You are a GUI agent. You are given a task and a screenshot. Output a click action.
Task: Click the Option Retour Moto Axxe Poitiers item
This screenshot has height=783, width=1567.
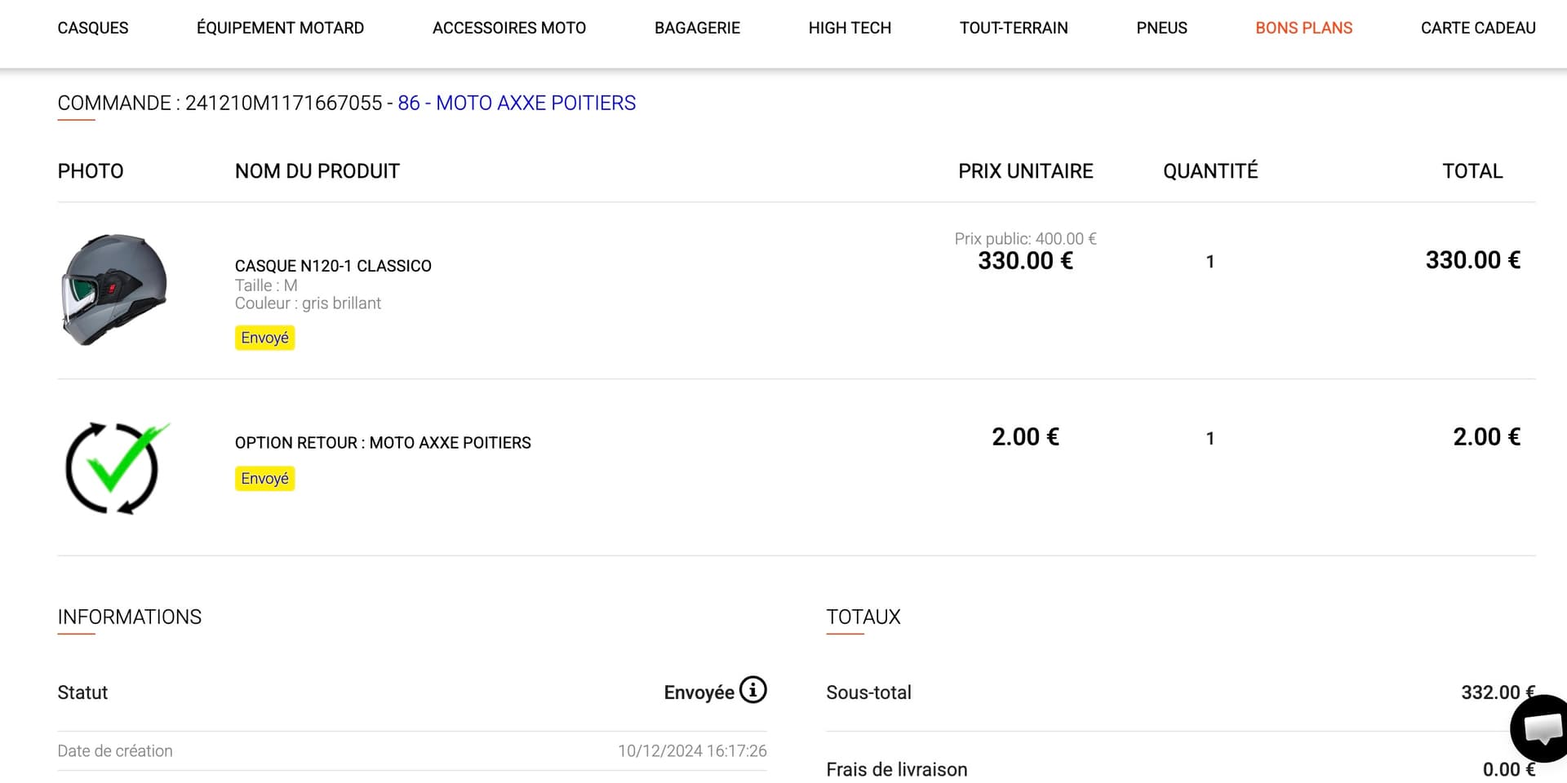point(383,443)
